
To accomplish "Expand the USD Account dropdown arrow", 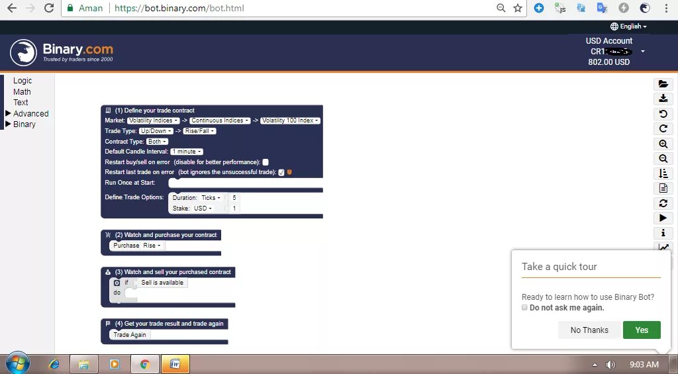I will point(642,52).
